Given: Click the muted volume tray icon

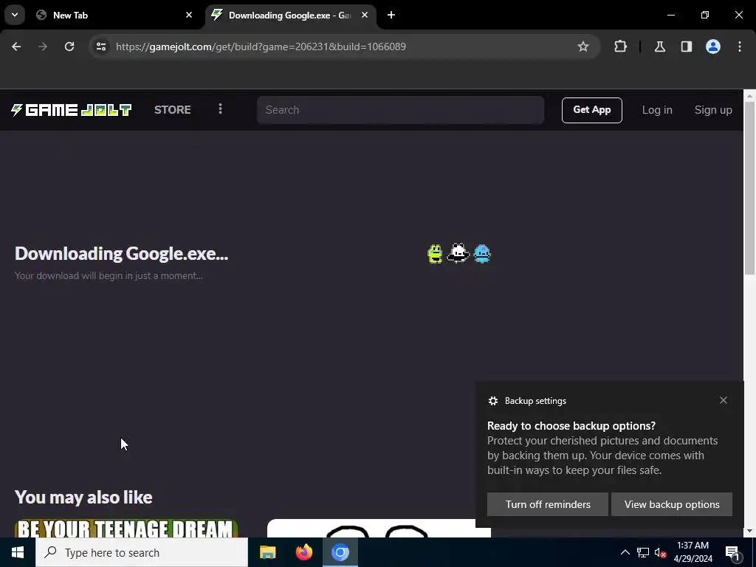Looking at the screenshot, I should click(x=660, y=552).
